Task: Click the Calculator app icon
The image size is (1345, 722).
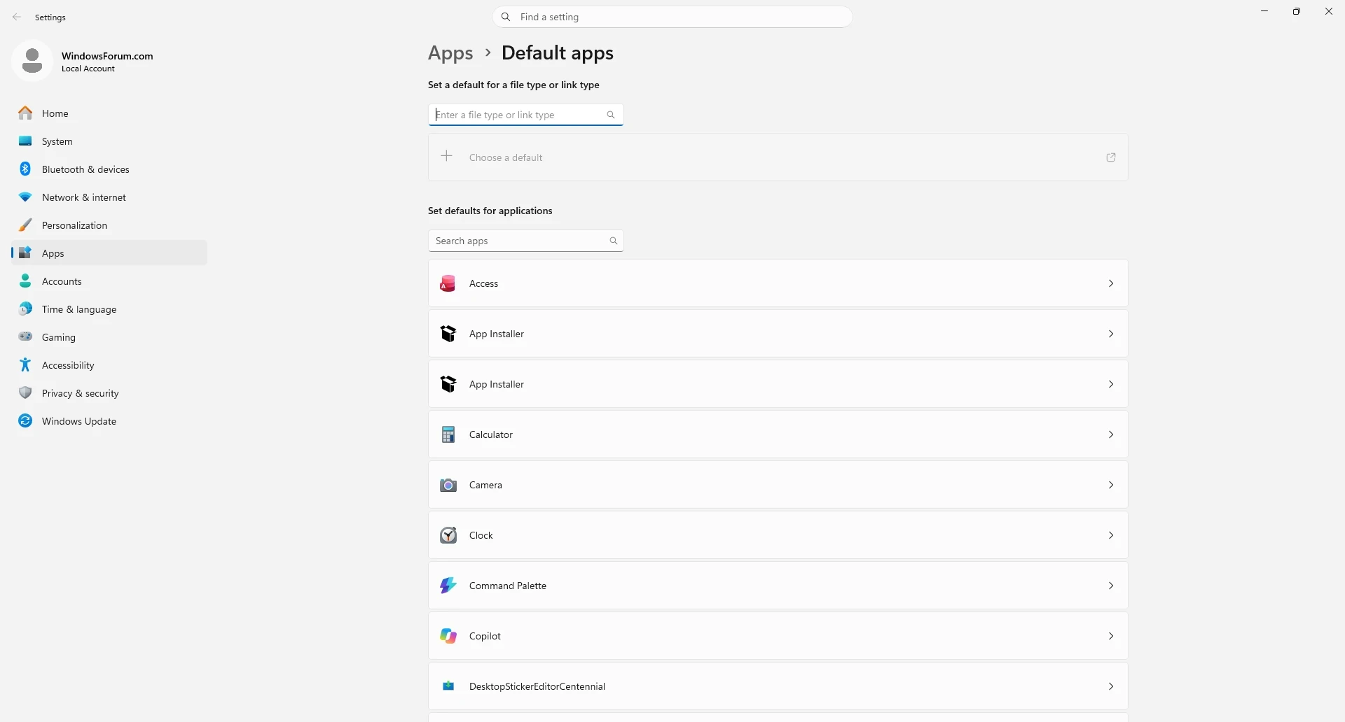Action: pyautogui.click(x=448, y=434)
